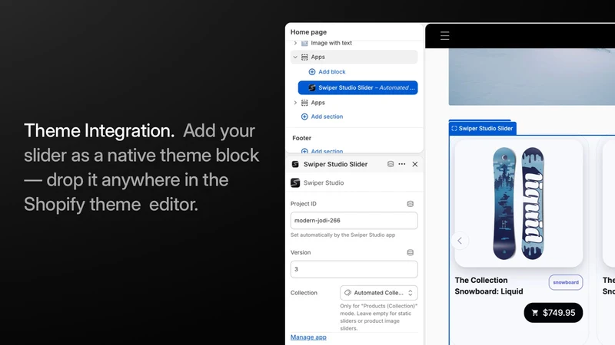Open the hamburger menu in store preview

(444, 36)
